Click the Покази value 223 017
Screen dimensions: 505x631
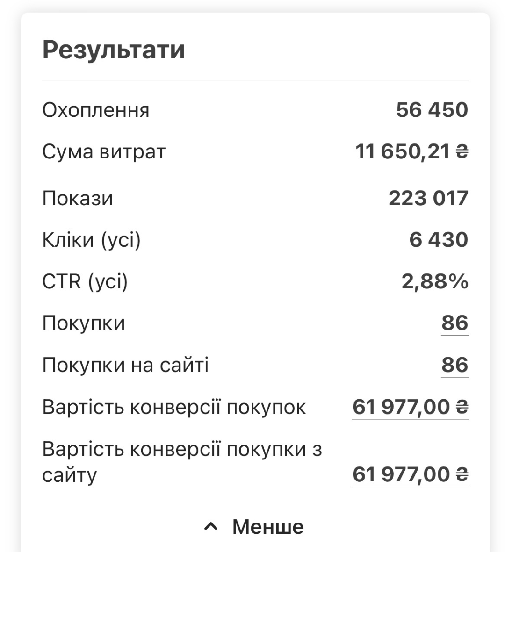[428, 198]
